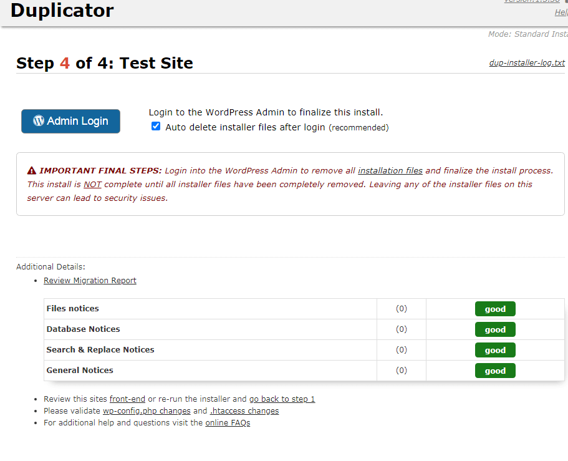This screenshot has width=568, height=461.
Task: Select the Search & Replace Notices label
Action: click(100, 350)
